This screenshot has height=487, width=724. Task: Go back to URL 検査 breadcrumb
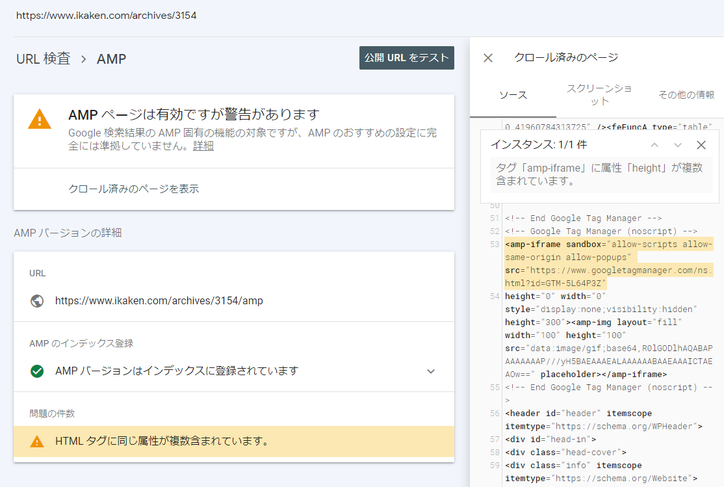[x=44, y=59]
